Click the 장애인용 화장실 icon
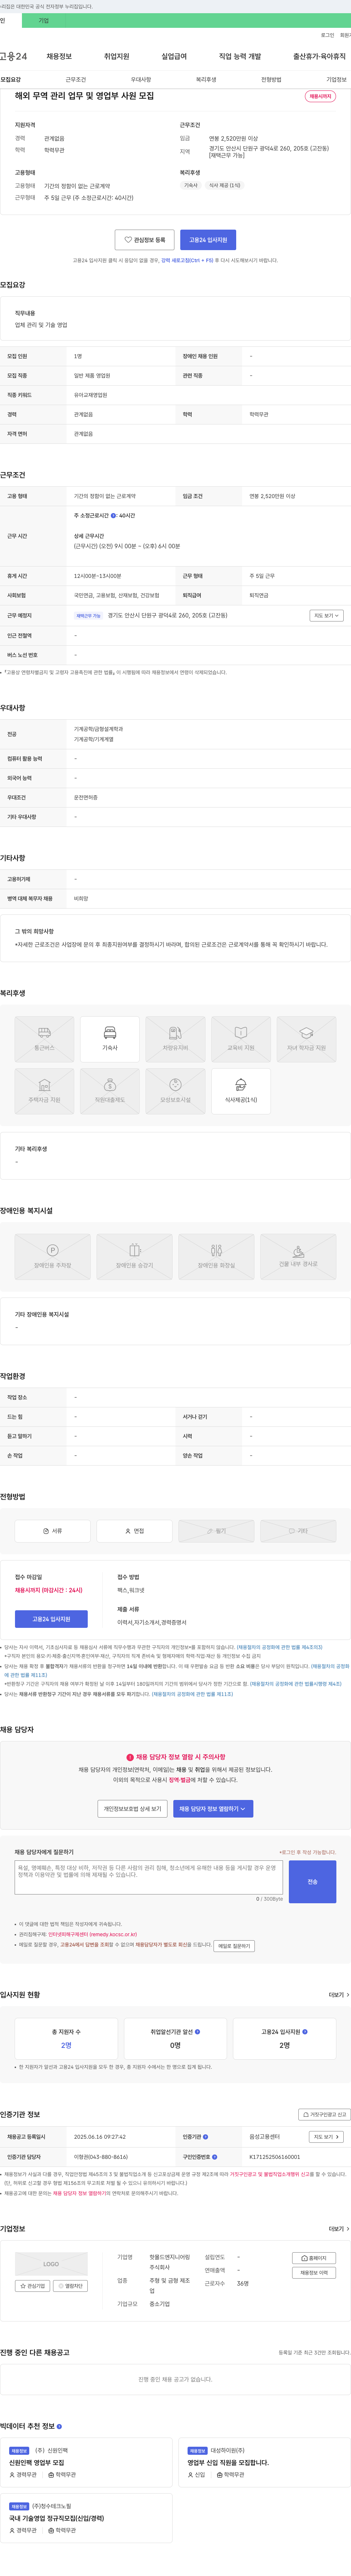The image size is (351, 2576). (216, 1256)
